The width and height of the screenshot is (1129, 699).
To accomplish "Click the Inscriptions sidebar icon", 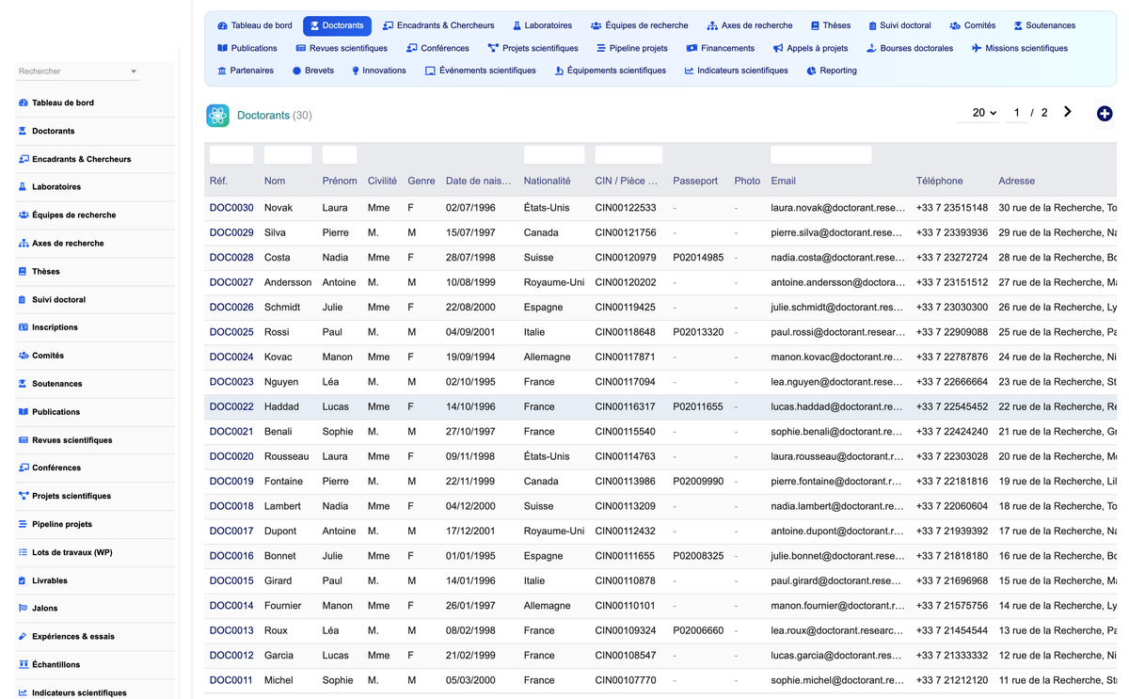I will pyautogui.click(x=24, y=327).
